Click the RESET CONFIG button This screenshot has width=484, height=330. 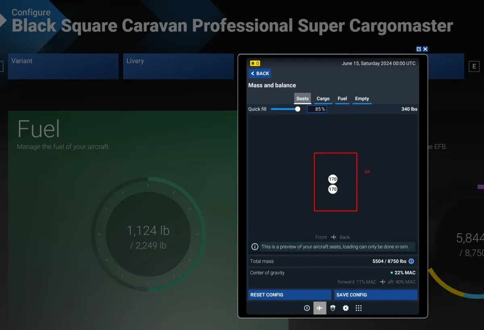[290, 295]
